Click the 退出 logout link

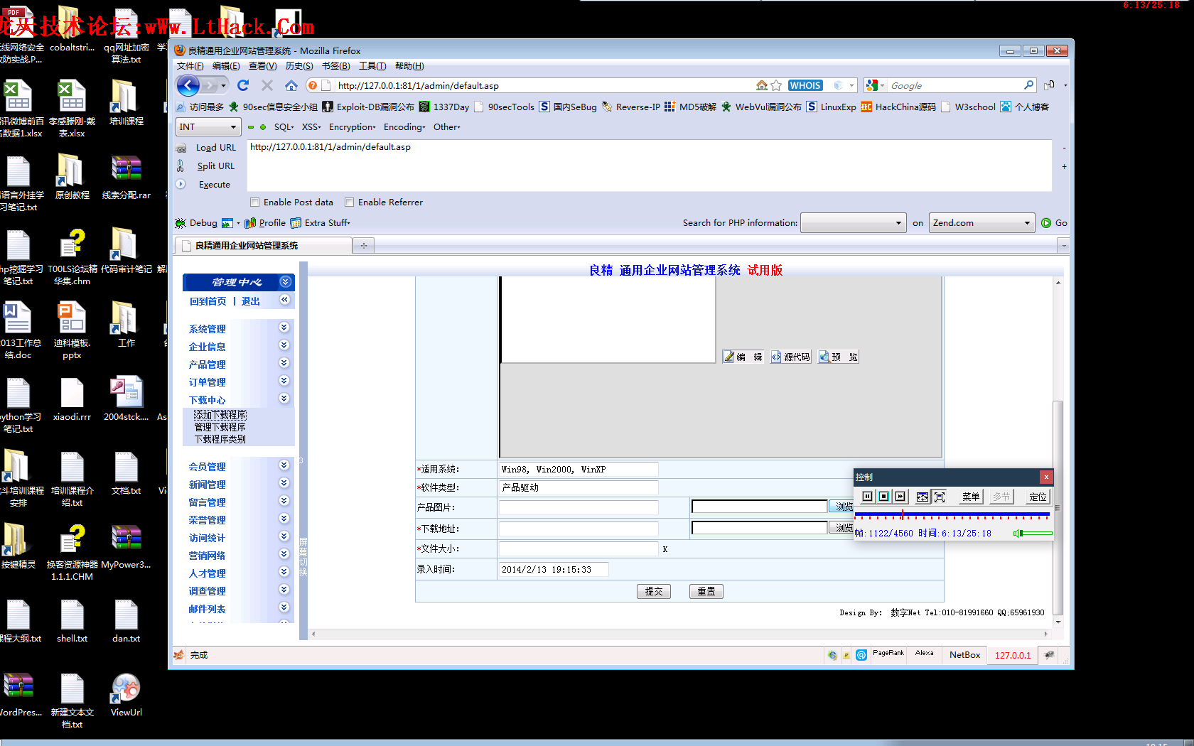click(x=250, y=301)
